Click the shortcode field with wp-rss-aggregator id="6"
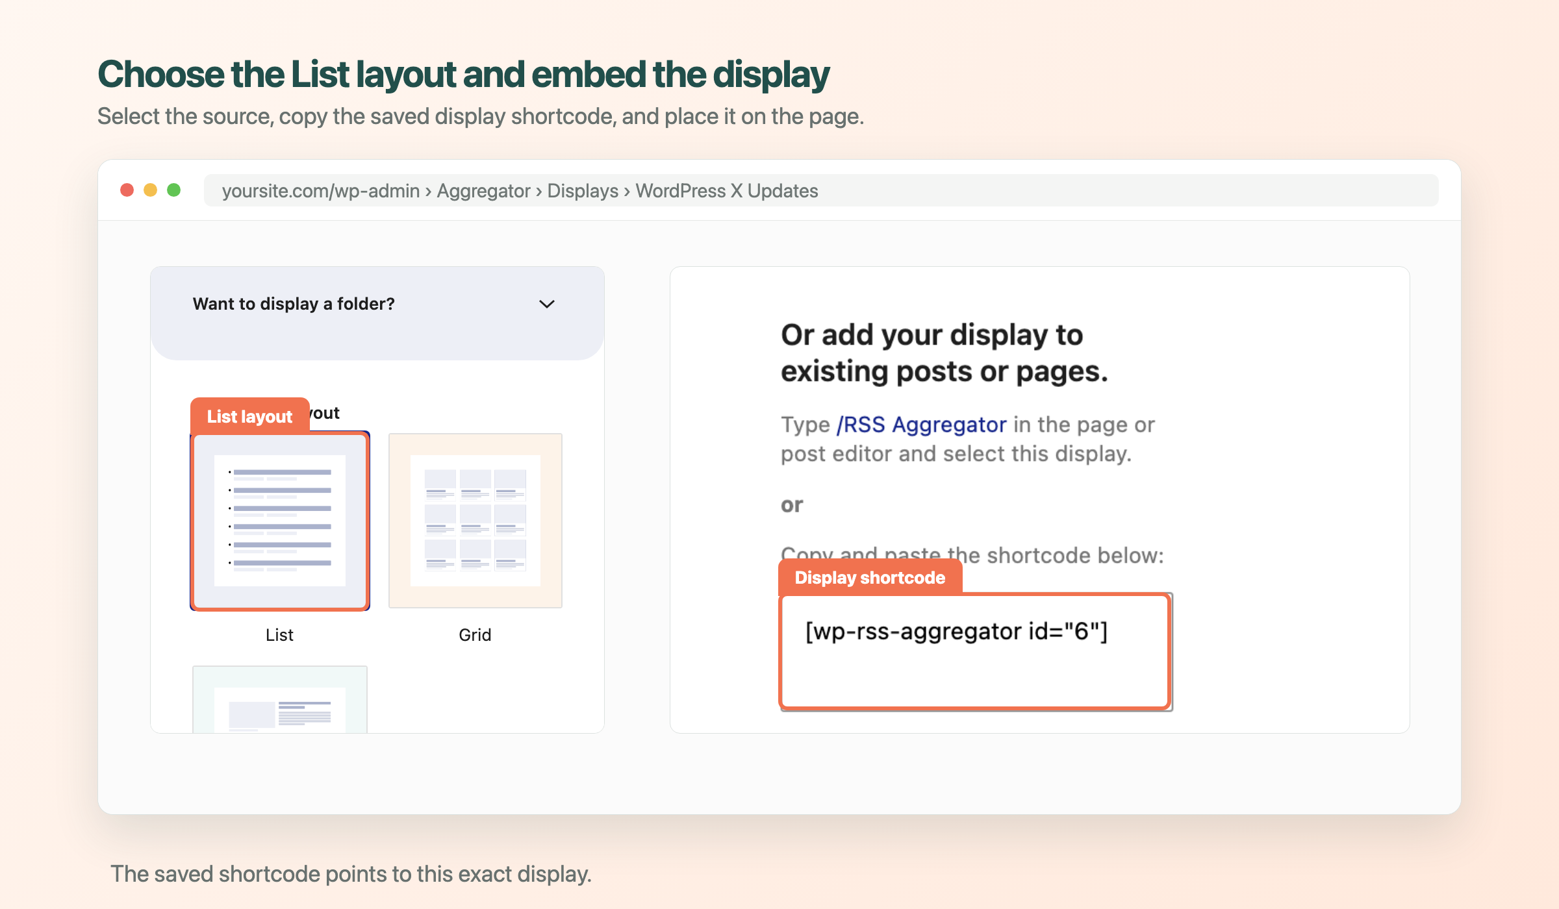Viewport: 1559px width, 909px height. click(x=976, y=651)
